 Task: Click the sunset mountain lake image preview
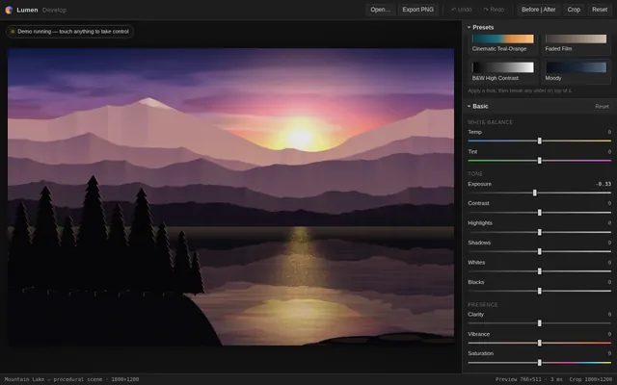(230, 197)
